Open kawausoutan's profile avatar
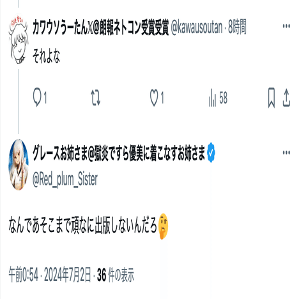This screenshot has height=299, width=299. point(19,39)
